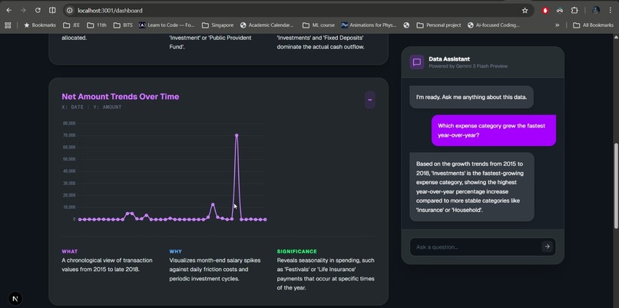Screen dimensions: 619x308
Task: Open the AI-focused Coding bookmark
Action: coord(494,25)
